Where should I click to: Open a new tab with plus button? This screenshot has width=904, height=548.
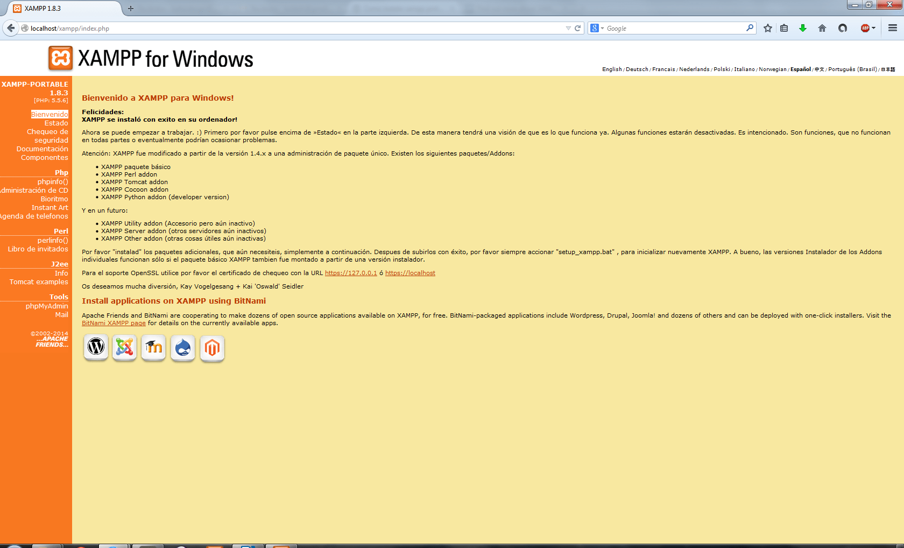[x=130, y=8]
